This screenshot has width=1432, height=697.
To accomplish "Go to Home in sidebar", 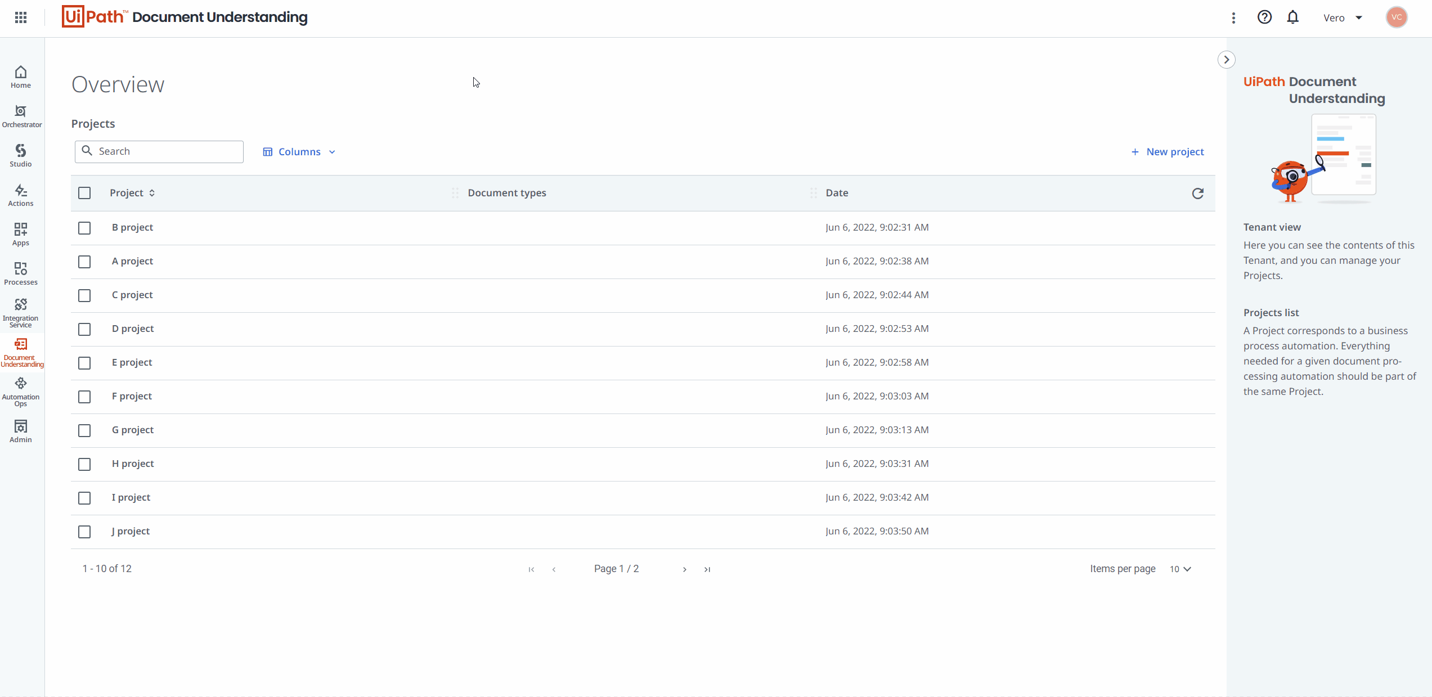I will tap(21, 77).
